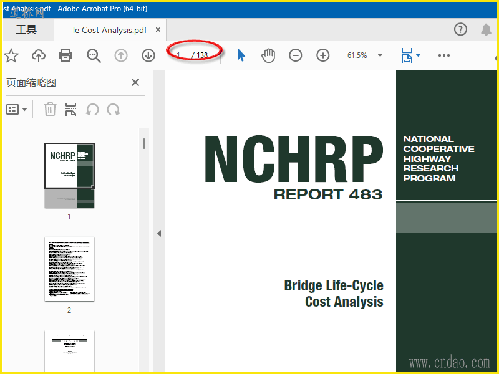Delete selected page with trash icon
The height and width of the screenshot is (374, 499).
click(50, 110)
